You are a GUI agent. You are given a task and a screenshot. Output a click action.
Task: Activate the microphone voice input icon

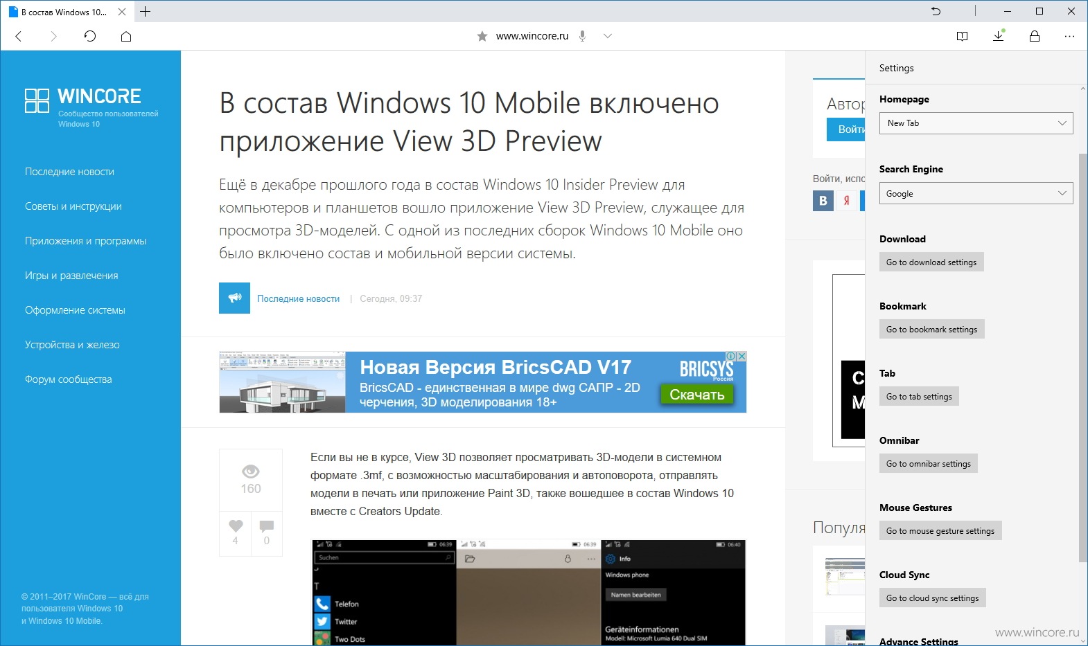tap(583, 36)
